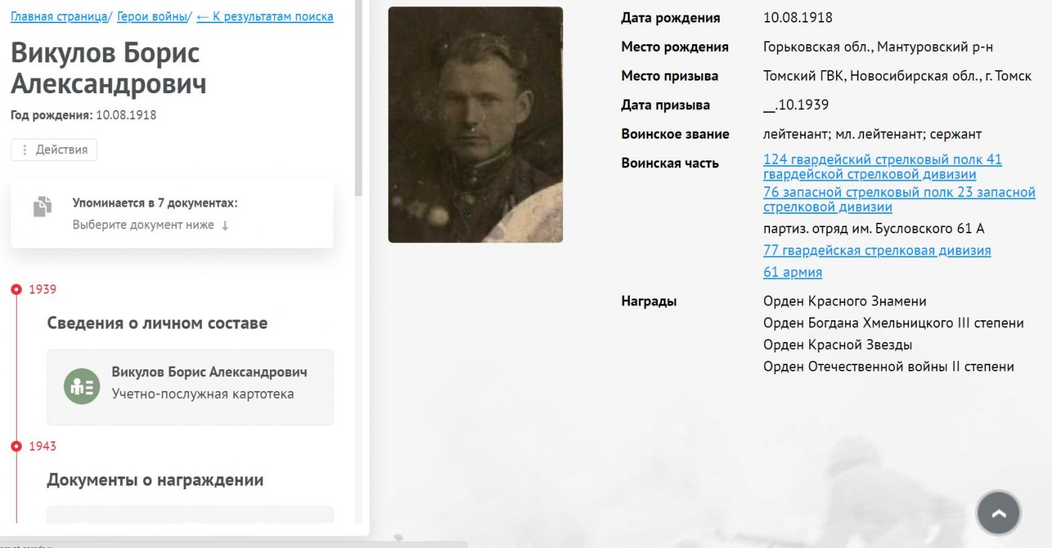The height and width of the screenshot is (548, 1052).
Task: Open the 61 армия link
Action: [x=793, y=272]
